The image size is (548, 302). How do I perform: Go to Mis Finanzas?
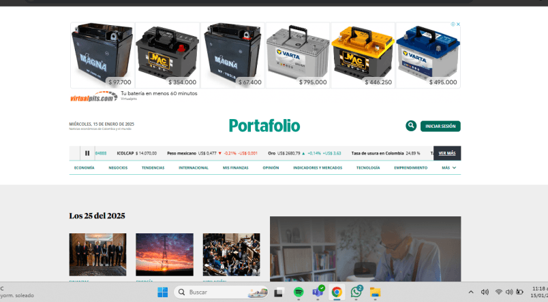coord(236,168)
